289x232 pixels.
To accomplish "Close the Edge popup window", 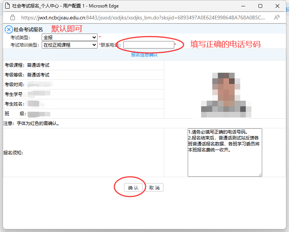I will coord(277,6).
